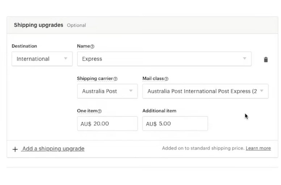Open Shipping carrier dropdown Australia Post
Image resolution: width=281 pixels, height=185 pixels.
point(107,91)
